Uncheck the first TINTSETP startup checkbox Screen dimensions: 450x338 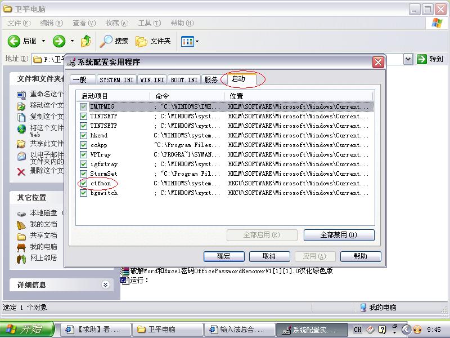pos(83,116)
